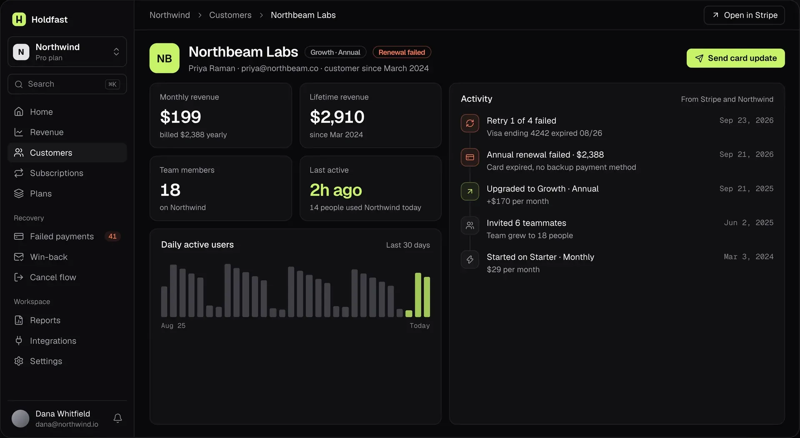The image size is (800, 438).
Task: Open the Revenue page
Action: pos(67,132)
